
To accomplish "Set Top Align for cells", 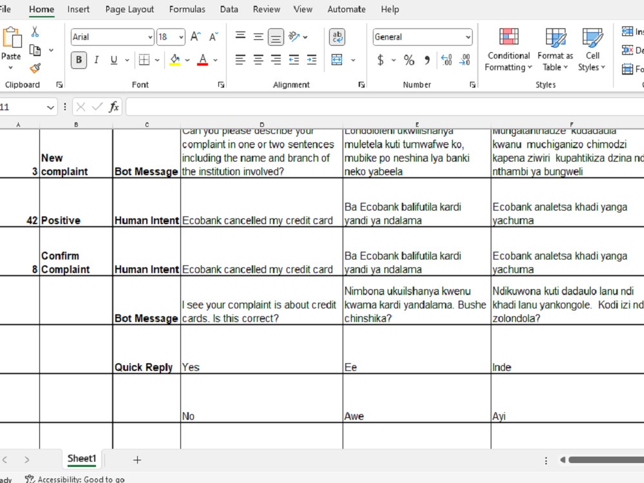I will click(x=240, y=36).
